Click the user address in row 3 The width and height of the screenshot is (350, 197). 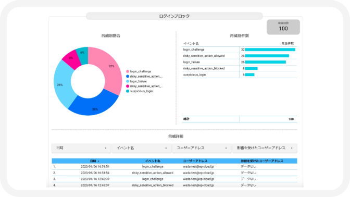click(198, 179)
